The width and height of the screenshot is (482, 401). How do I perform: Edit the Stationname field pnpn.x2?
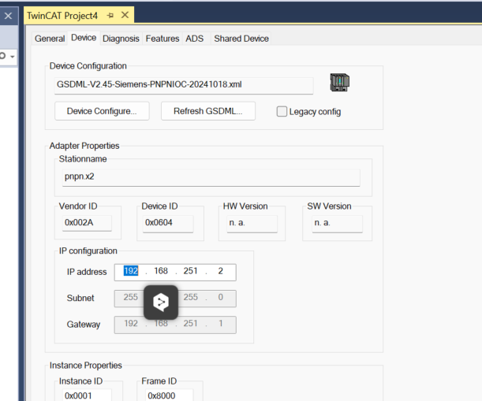pos(211,177)
